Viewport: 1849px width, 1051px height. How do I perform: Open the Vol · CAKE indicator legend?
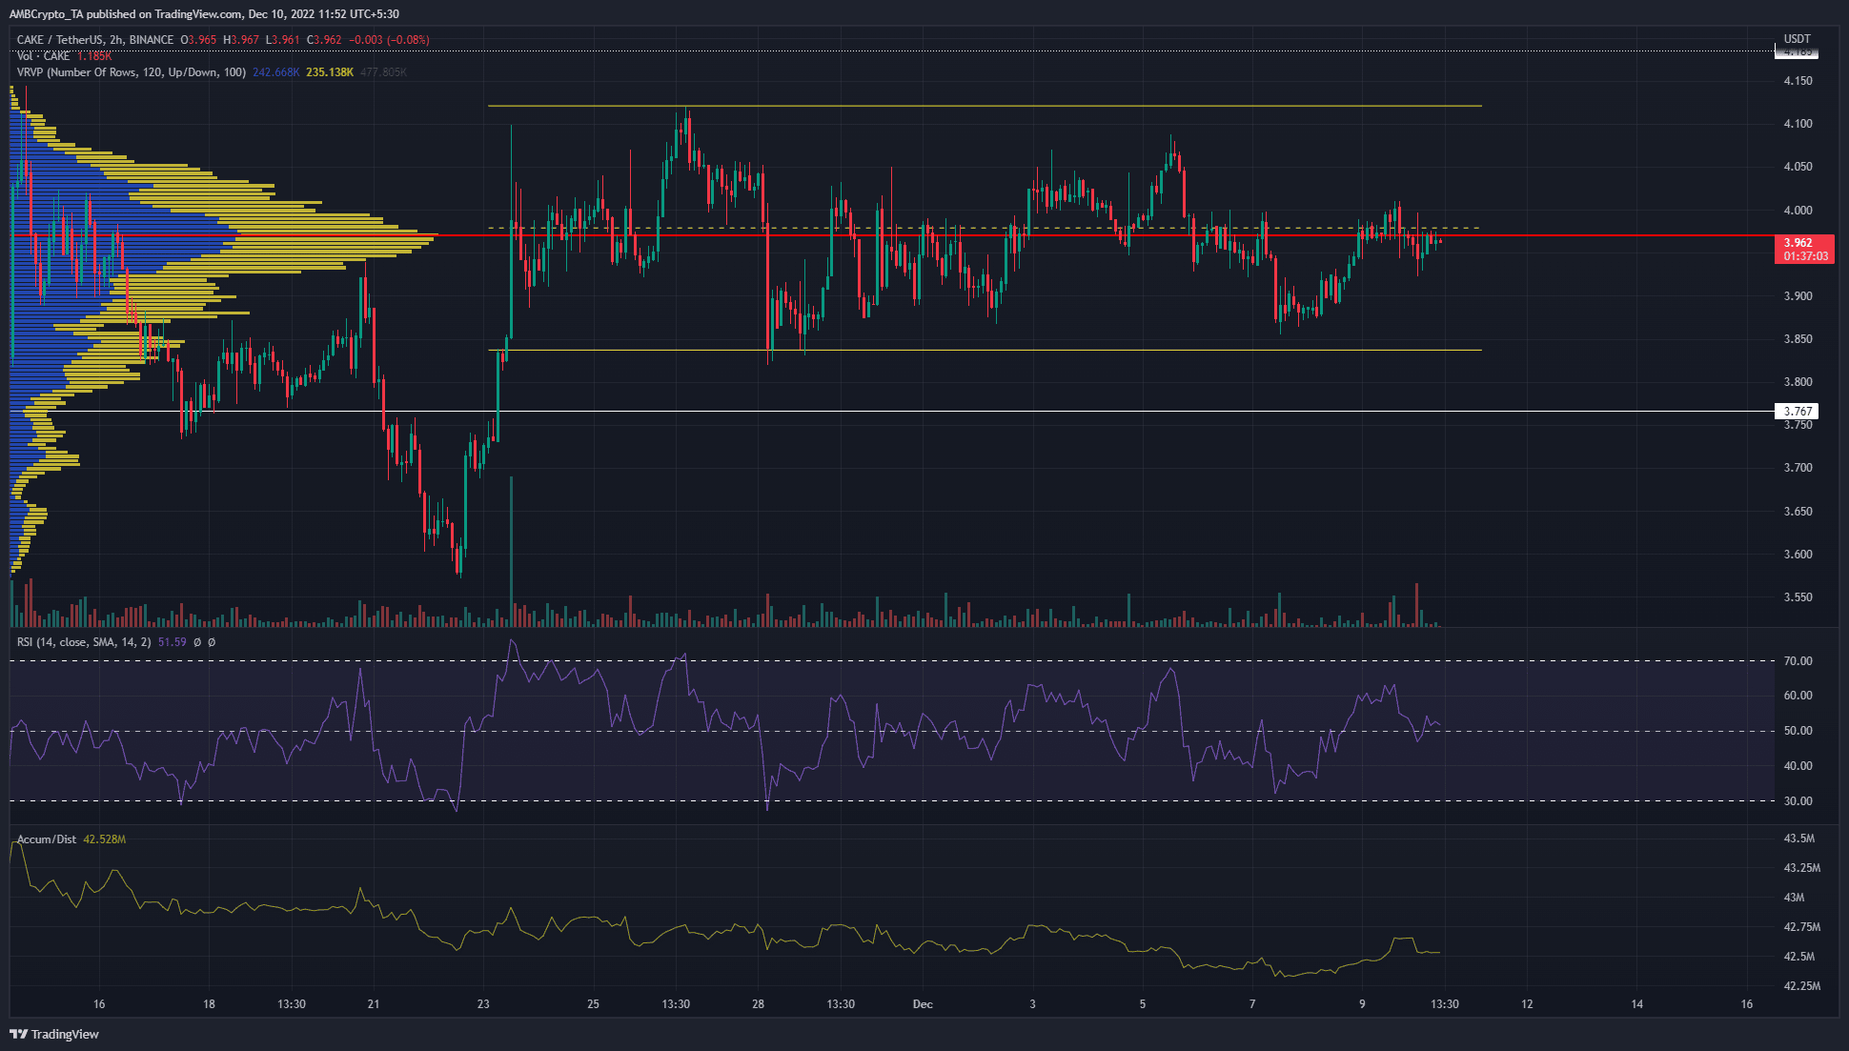(x=44, y=56)
